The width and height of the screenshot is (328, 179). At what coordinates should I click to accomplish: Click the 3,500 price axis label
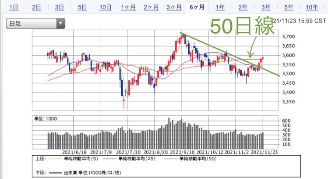point(289,74)
